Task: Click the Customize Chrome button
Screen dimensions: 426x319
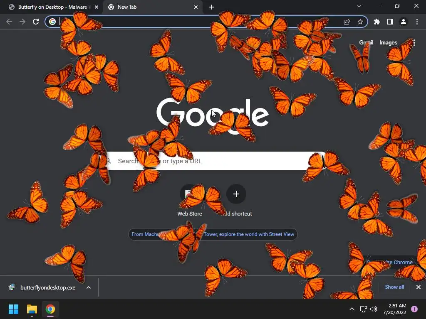Action: pos(389,263)
